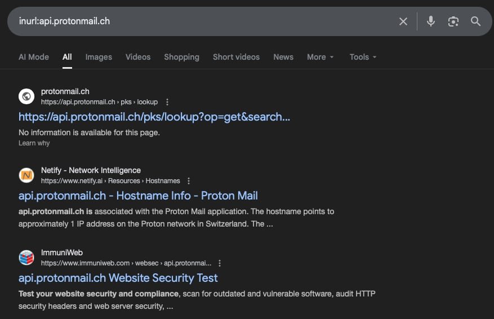Click the Netify orange favicon
This screenshot has width=494, height=319.
(26, 175)
